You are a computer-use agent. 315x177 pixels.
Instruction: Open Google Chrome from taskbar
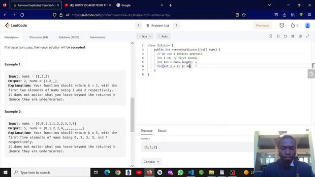coord(118,173)
